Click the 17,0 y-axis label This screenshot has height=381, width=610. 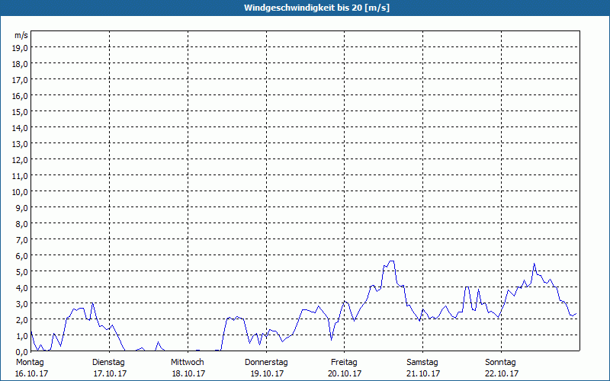(20, 80)
